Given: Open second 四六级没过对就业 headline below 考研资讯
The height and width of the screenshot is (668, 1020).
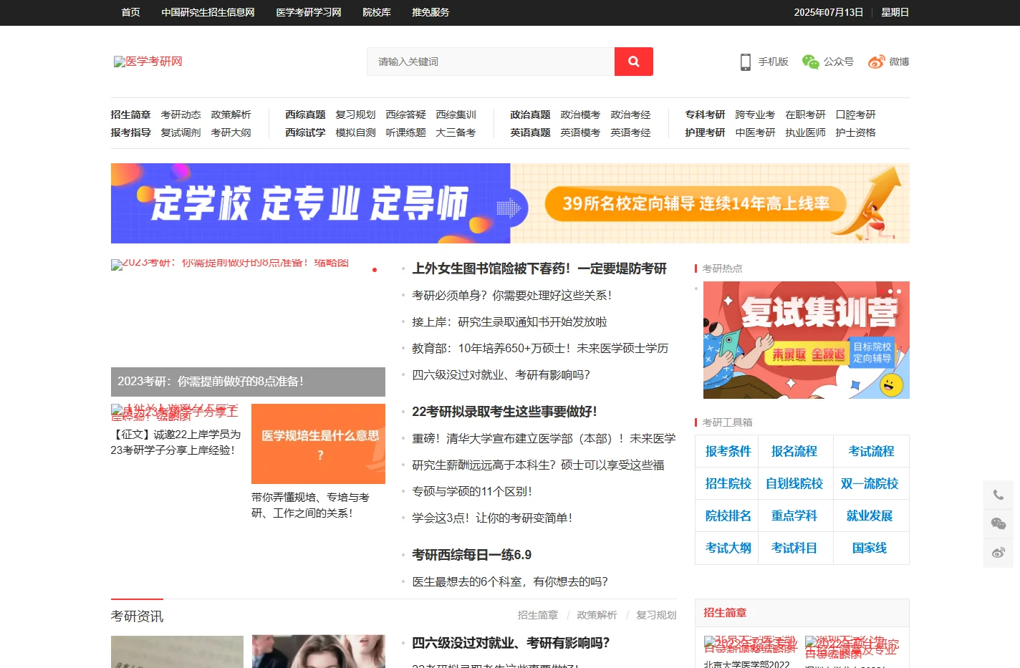Looking at the screenshot, I should [x=511, y=643].
